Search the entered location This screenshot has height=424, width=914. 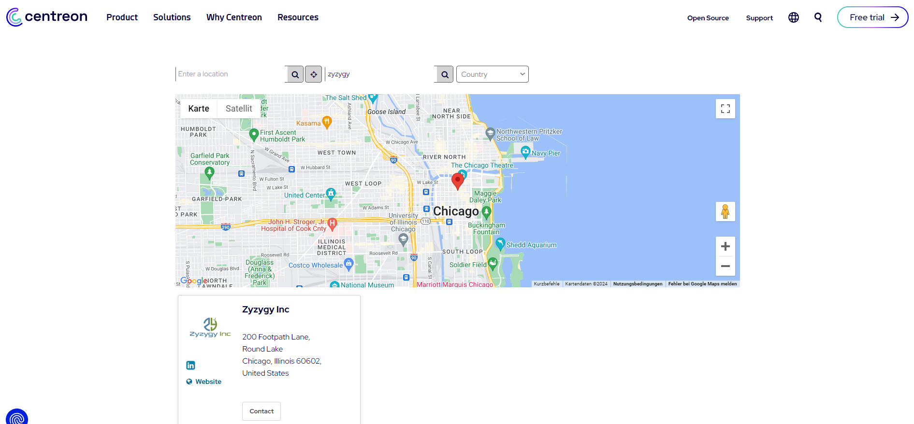click(x=295, y=74)
